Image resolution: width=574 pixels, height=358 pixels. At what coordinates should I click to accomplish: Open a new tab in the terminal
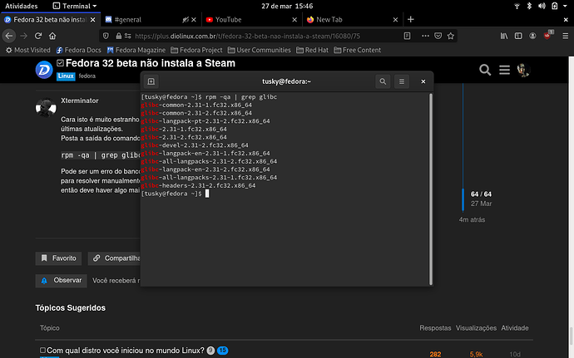pos(151,81)
